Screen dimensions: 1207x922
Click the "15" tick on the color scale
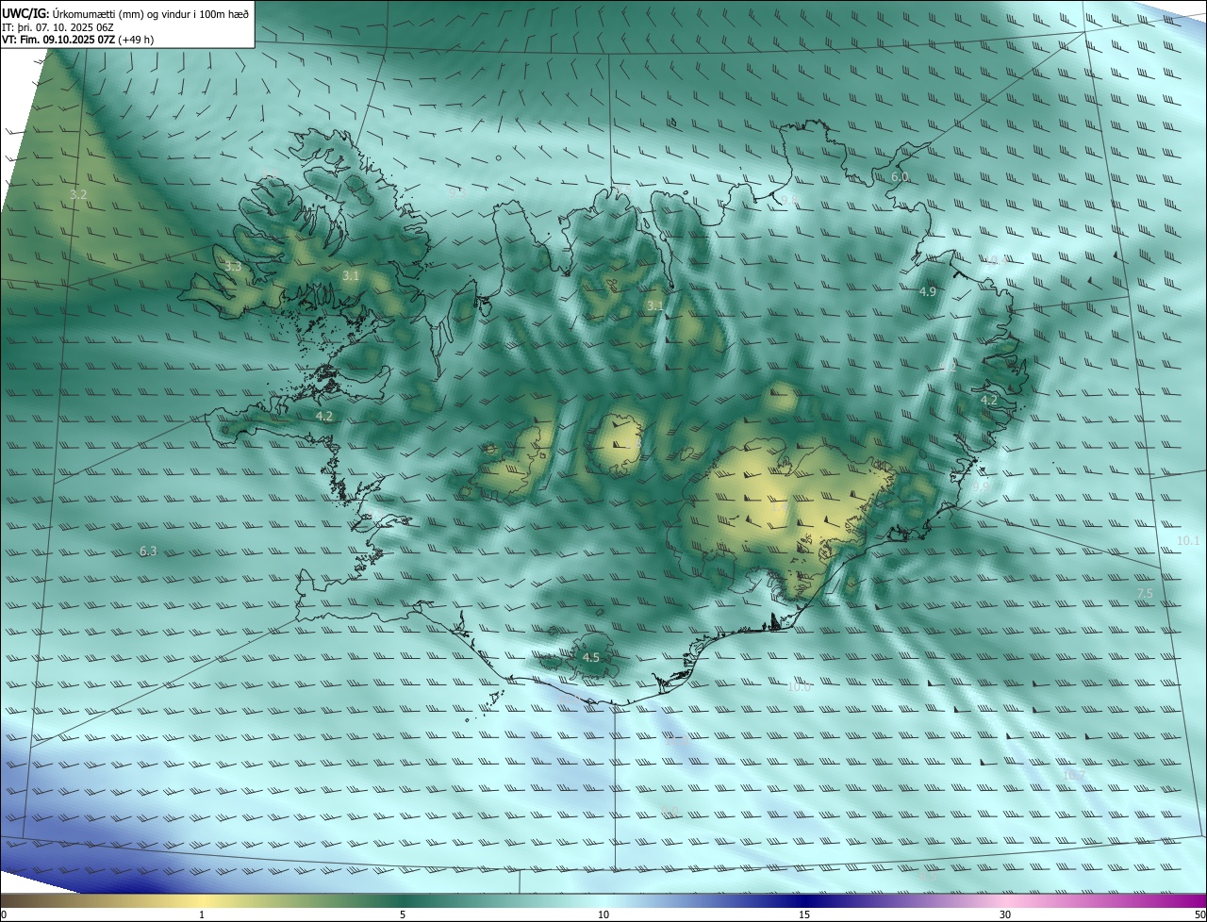(x=804, y=914)
